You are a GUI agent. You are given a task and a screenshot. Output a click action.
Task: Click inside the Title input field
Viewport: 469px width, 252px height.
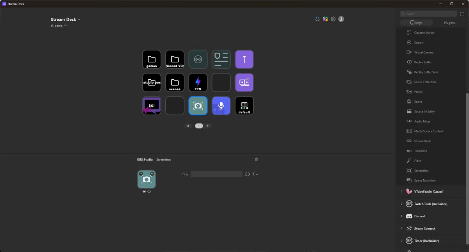tap(217, 174)
